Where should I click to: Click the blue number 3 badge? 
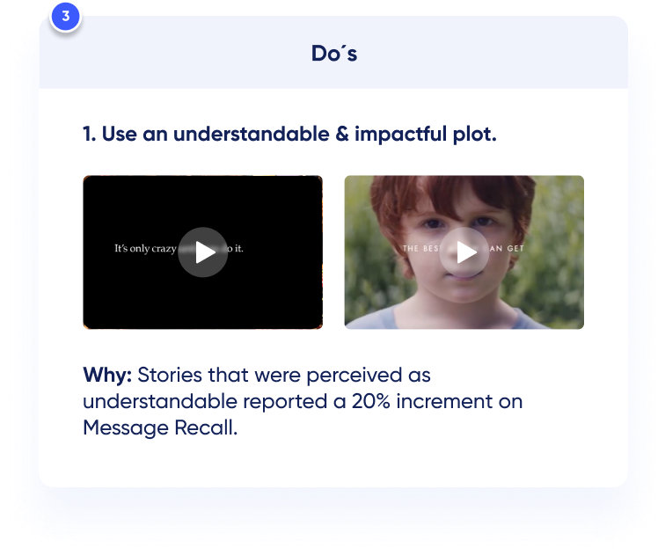pyautogui.click(x=65, y=16)
